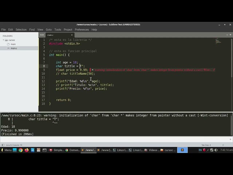Open the main file in sidebar

[13, 44]
